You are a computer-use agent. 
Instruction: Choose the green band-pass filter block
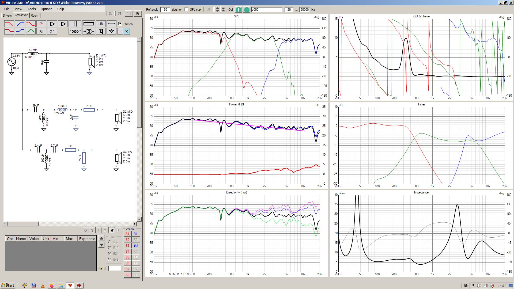(x=31, y=31)
